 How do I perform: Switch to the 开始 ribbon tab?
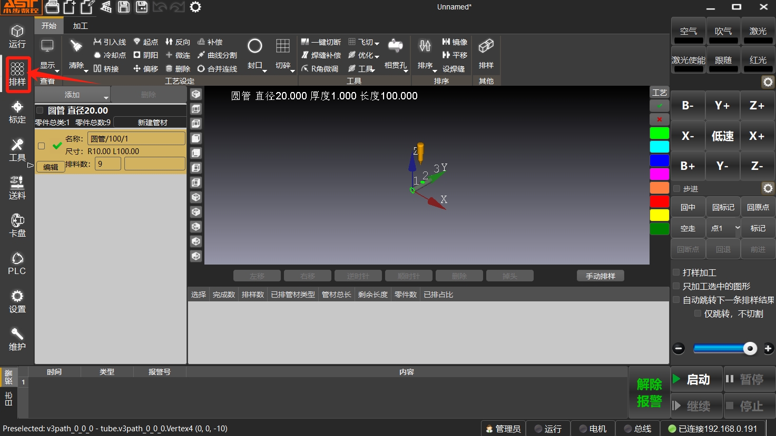point(49,26)
